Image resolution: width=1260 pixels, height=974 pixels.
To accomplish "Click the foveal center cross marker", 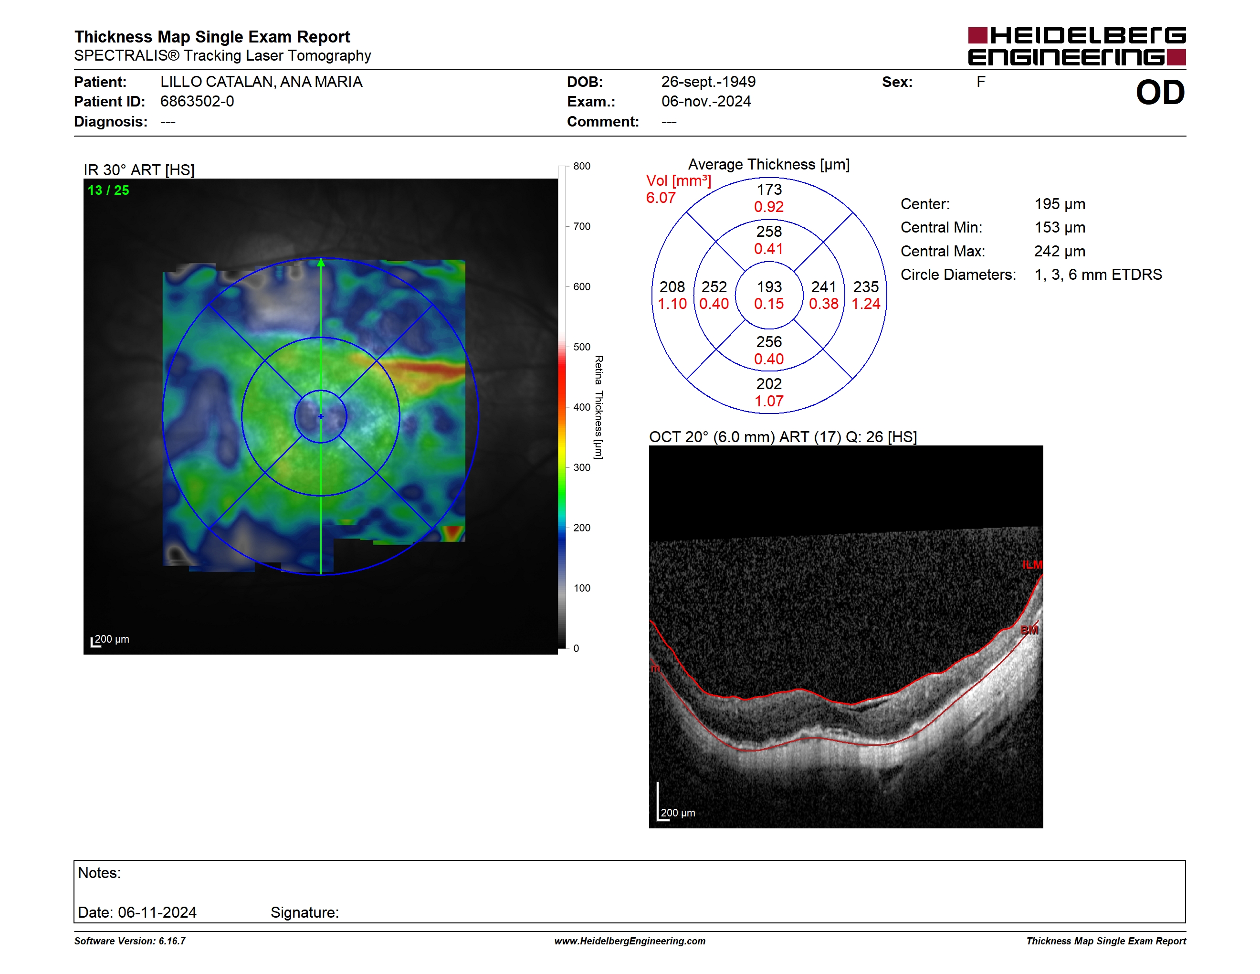I will [x=321, y=416].
